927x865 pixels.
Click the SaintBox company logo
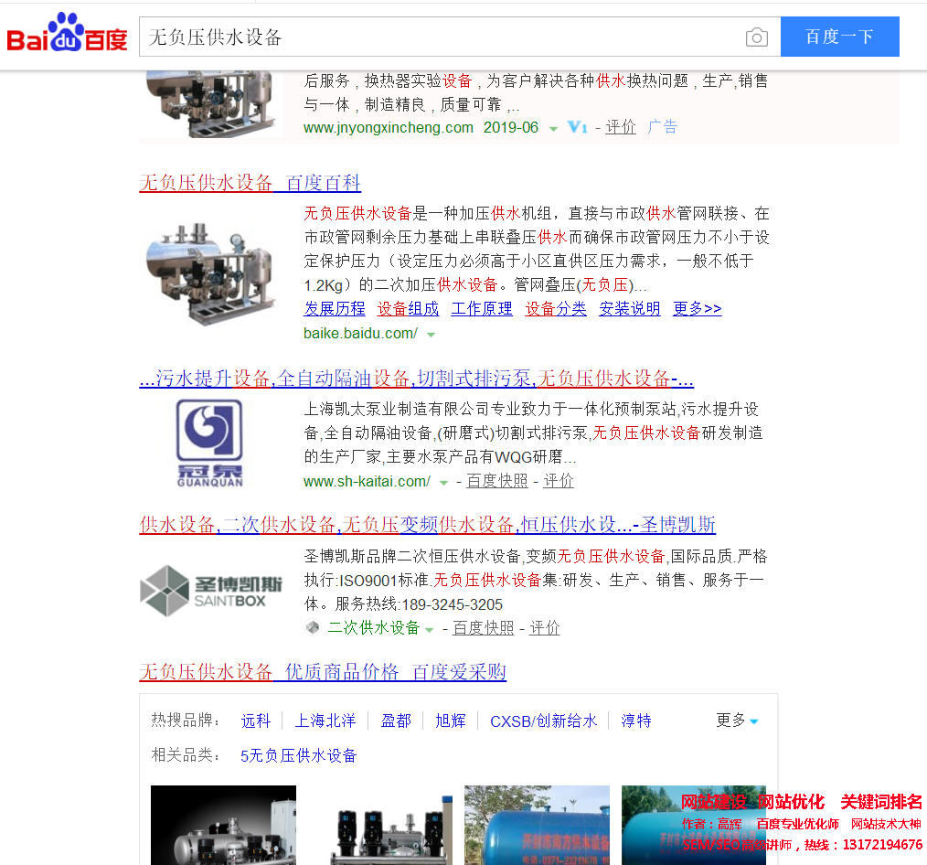pyautogui.click(x=211, y=590)
